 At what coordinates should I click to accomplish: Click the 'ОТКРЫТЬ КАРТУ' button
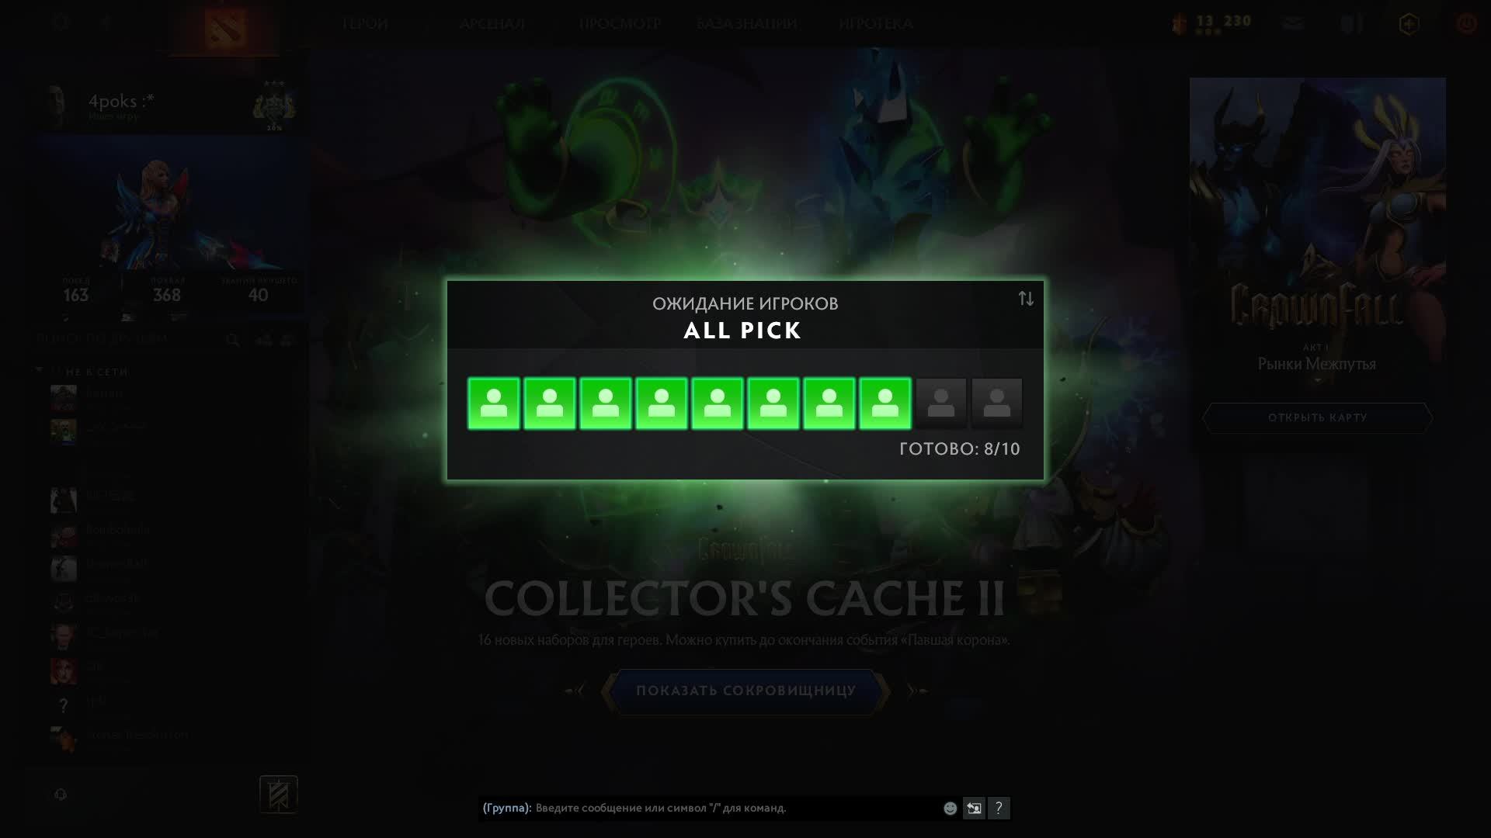click(x=1317, y=417)
